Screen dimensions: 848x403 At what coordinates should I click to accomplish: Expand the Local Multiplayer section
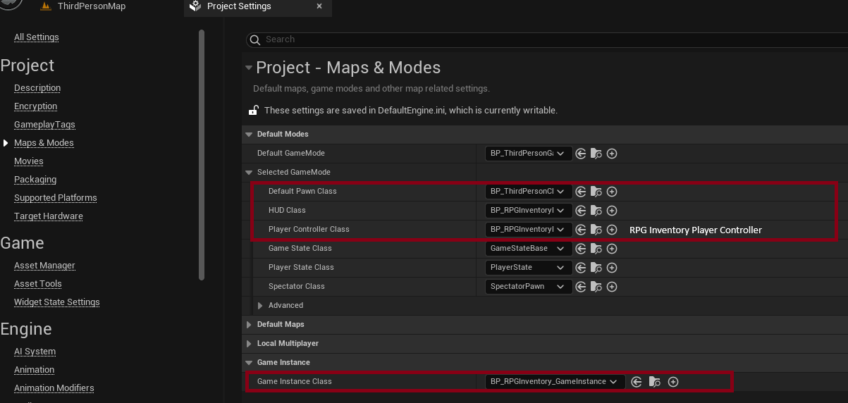click(248, 344)
